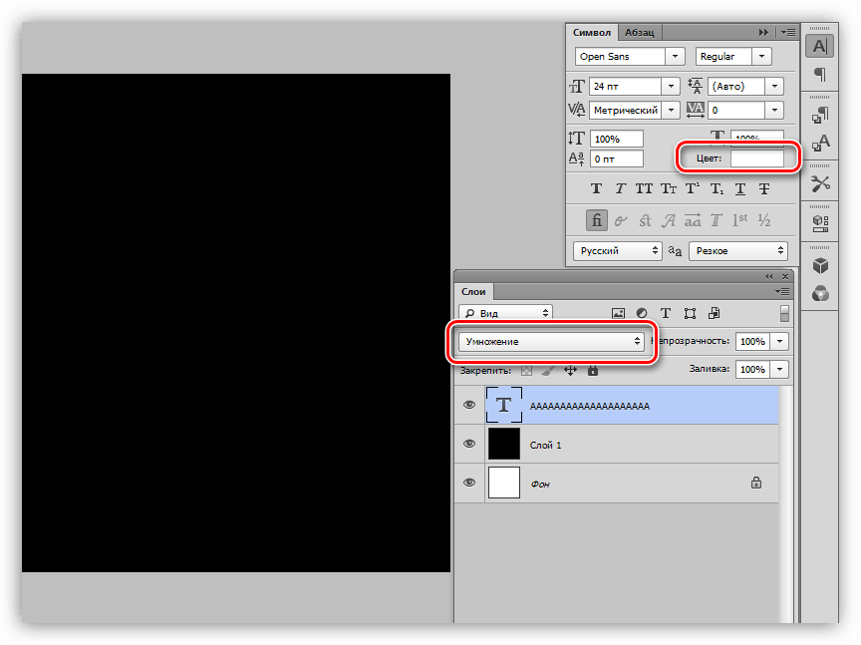Image resolution: width=861 pixels, height=645 pixels.
Task: Select the Слои tab
Action: tap(472, 292)
